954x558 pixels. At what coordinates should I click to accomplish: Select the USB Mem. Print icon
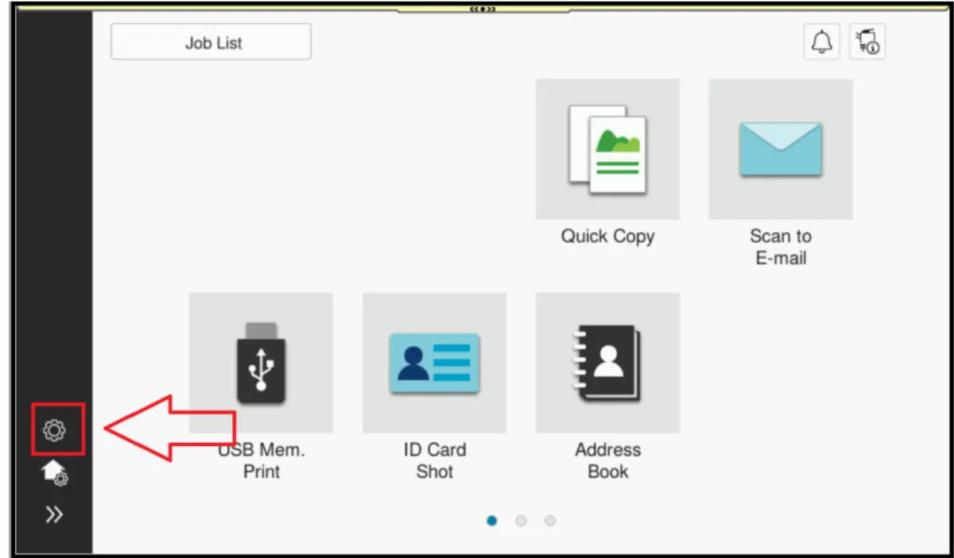(261, 362)
